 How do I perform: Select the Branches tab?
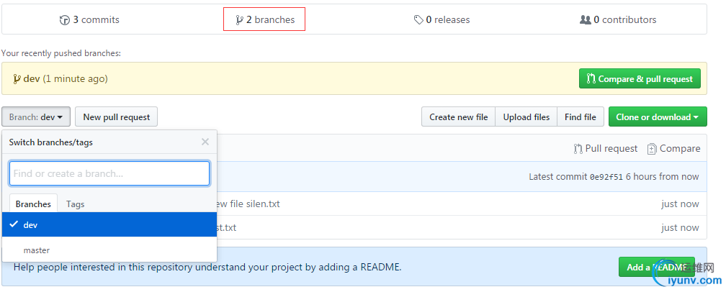tap(33, 204)
